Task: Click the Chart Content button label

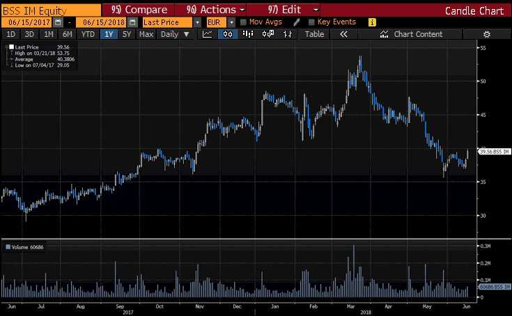Action: (418, 34)
